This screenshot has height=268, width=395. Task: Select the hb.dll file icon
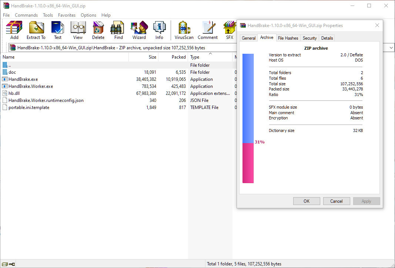[x=5, y=93]
